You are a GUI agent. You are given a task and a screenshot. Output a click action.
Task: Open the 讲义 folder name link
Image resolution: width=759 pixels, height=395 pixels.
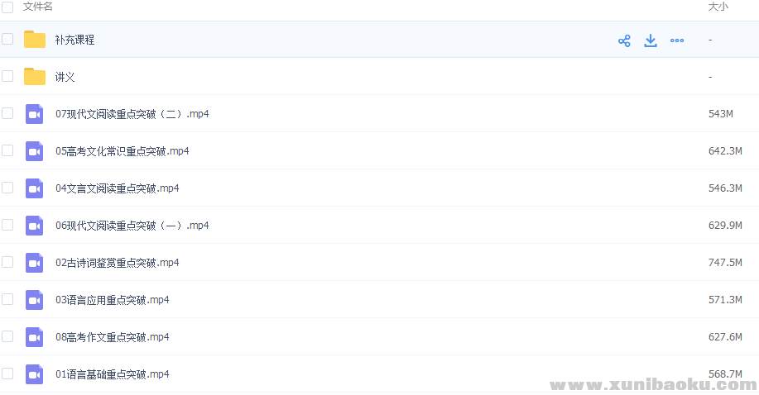point(65,77)
